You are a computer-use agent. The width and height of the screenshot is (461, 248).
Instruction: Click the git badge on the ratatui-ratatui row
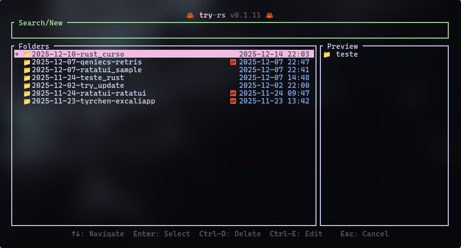[x=233, y=93]
